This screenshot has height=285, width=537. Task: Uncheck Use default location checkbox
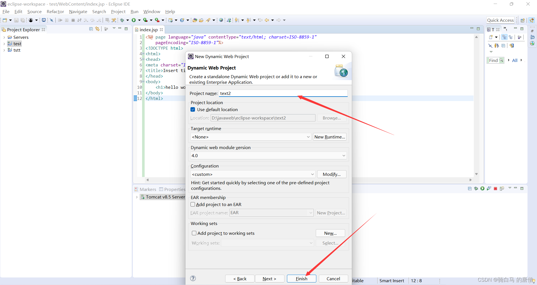point(193,109)
